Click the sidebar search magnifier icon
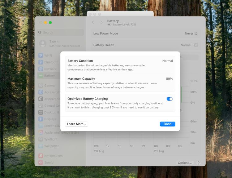 coord(40,32)
